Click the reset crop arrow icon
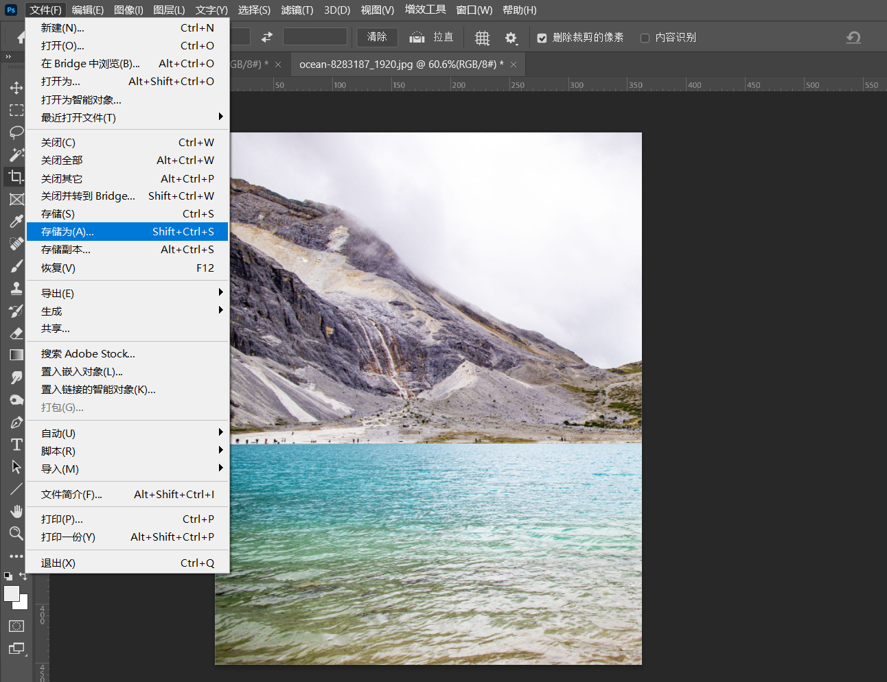The image size is (887, 682). 853,37
